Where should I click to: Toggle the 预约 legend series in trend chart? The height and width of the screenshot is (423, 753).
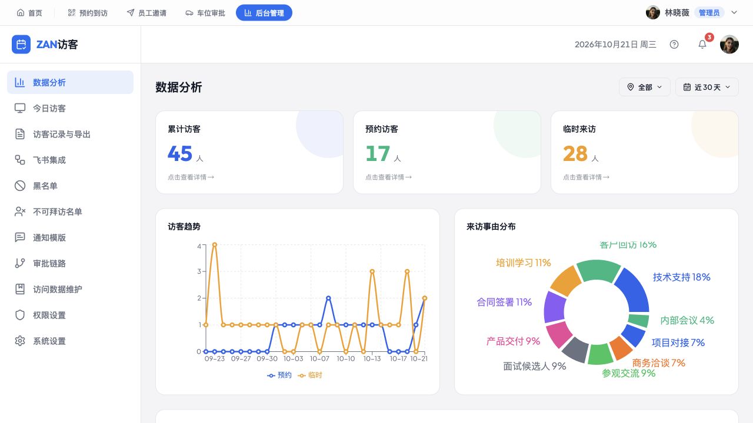click(x=279, y=375)
